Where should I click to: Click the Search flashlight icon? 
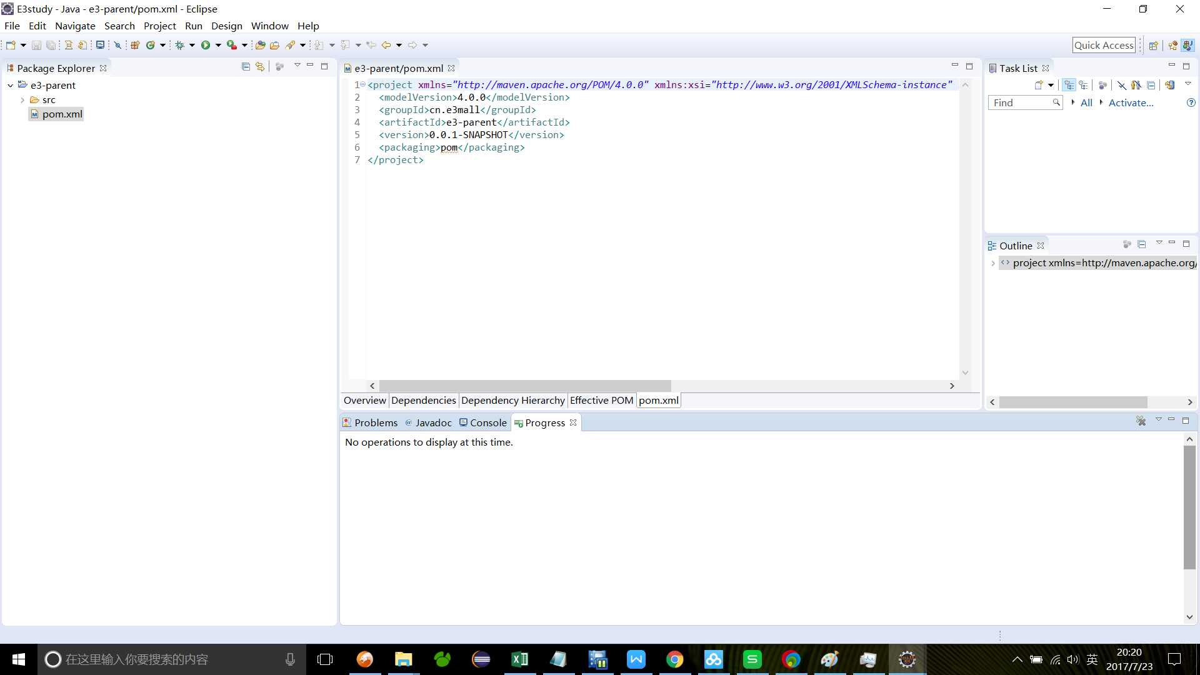click(291, 45)
